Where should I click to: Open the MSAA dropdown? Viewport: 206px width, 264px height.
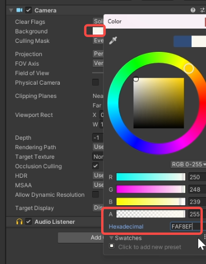[98, 185]
